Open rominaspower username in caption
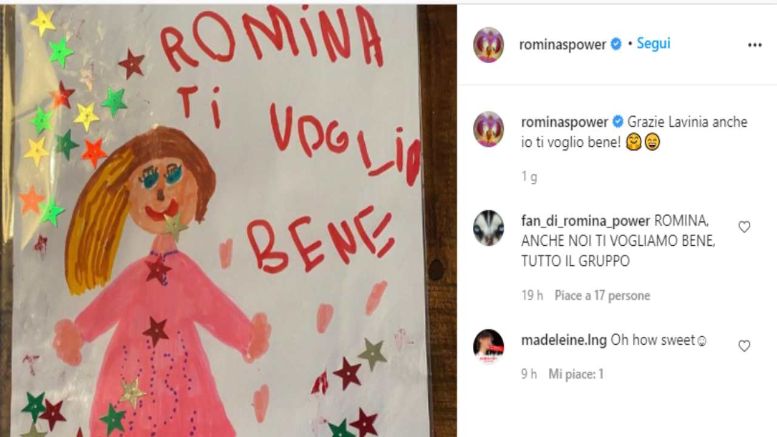This screenshot has width=777, height=437. click(x=565, y=122)
